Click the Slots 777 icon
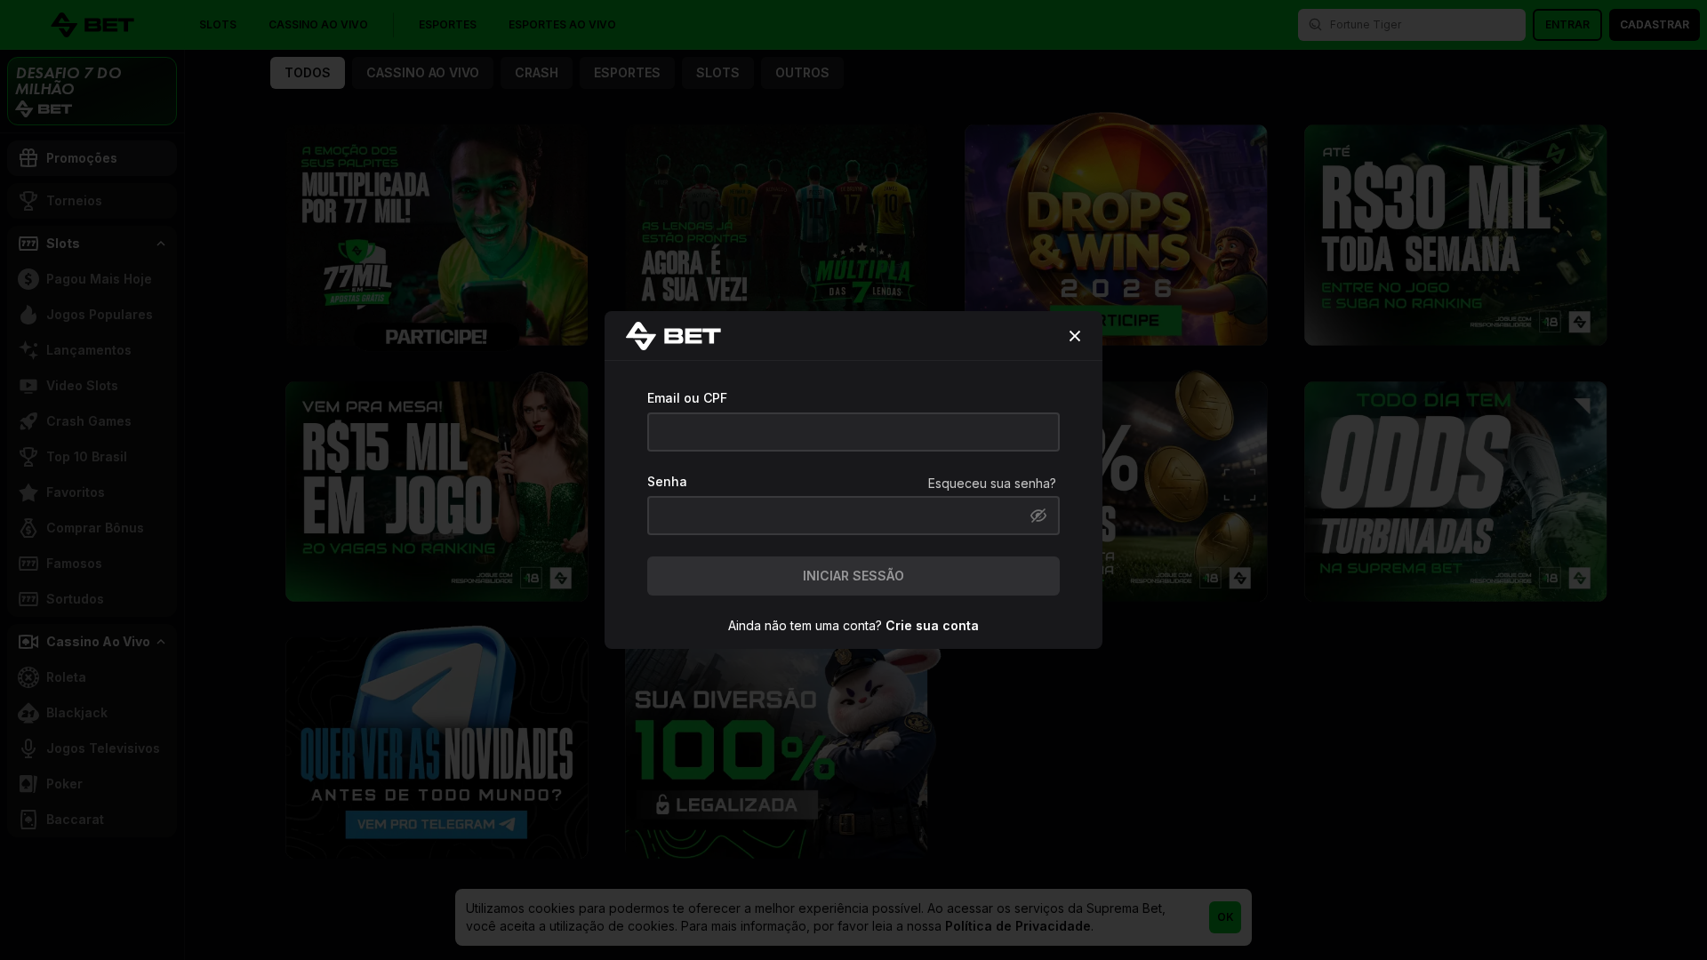This screenshot has height=960, width=1707. (x=28, y=244)
